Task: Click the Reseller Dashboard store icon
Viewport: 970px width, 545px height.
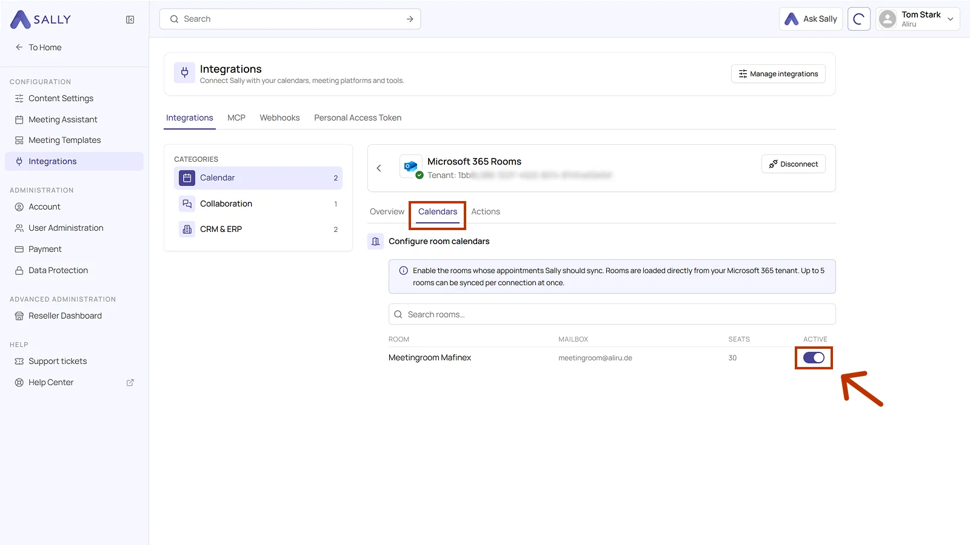Action: pos(19,315)
